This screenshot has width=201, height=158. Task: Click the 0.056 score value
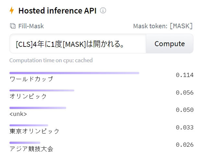(x=184, y=93)
